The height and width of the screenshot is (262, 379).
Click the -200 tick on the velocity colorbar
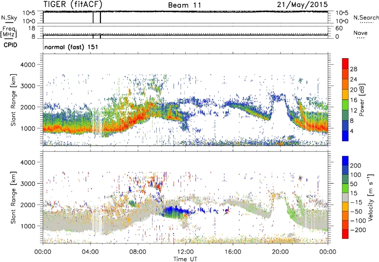click(x=358, y=230)
